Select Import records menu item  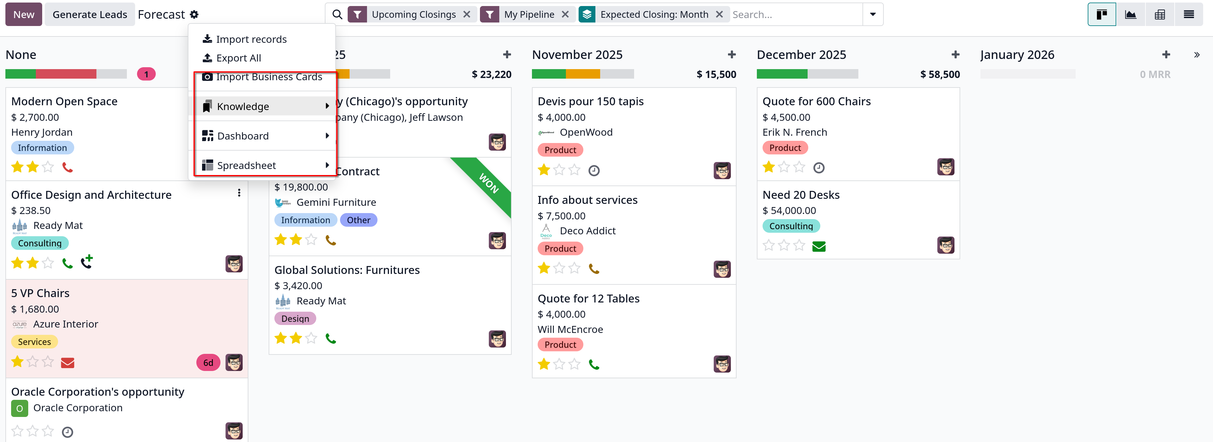click(x=261, y=39)
